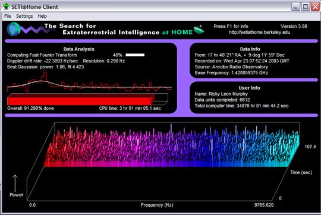
Task: Click the 'Power' axis label
Action: (17, 195)
